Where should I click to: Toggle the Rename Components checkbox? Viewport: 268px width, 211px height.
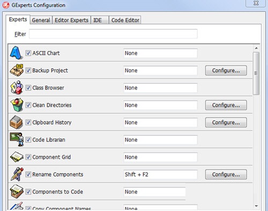coord(28,174)
